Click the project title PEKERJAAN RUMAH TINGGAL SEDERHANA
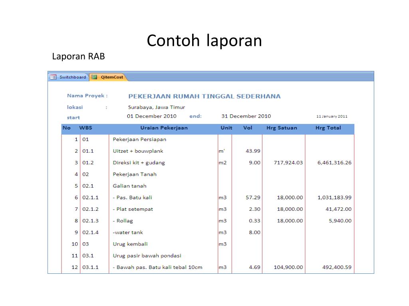This screenshot has width=409, height=306. click(x=204, y=96)
